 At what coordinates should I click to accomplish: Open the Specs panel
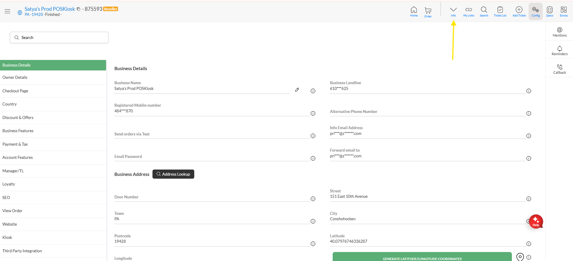[550, 11]
